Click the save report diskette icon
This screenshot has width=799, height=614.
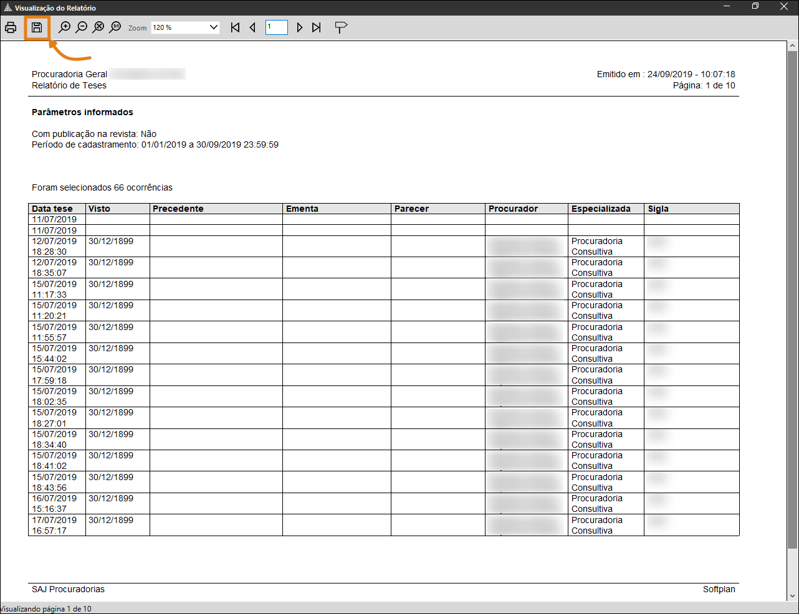(37, 27)
